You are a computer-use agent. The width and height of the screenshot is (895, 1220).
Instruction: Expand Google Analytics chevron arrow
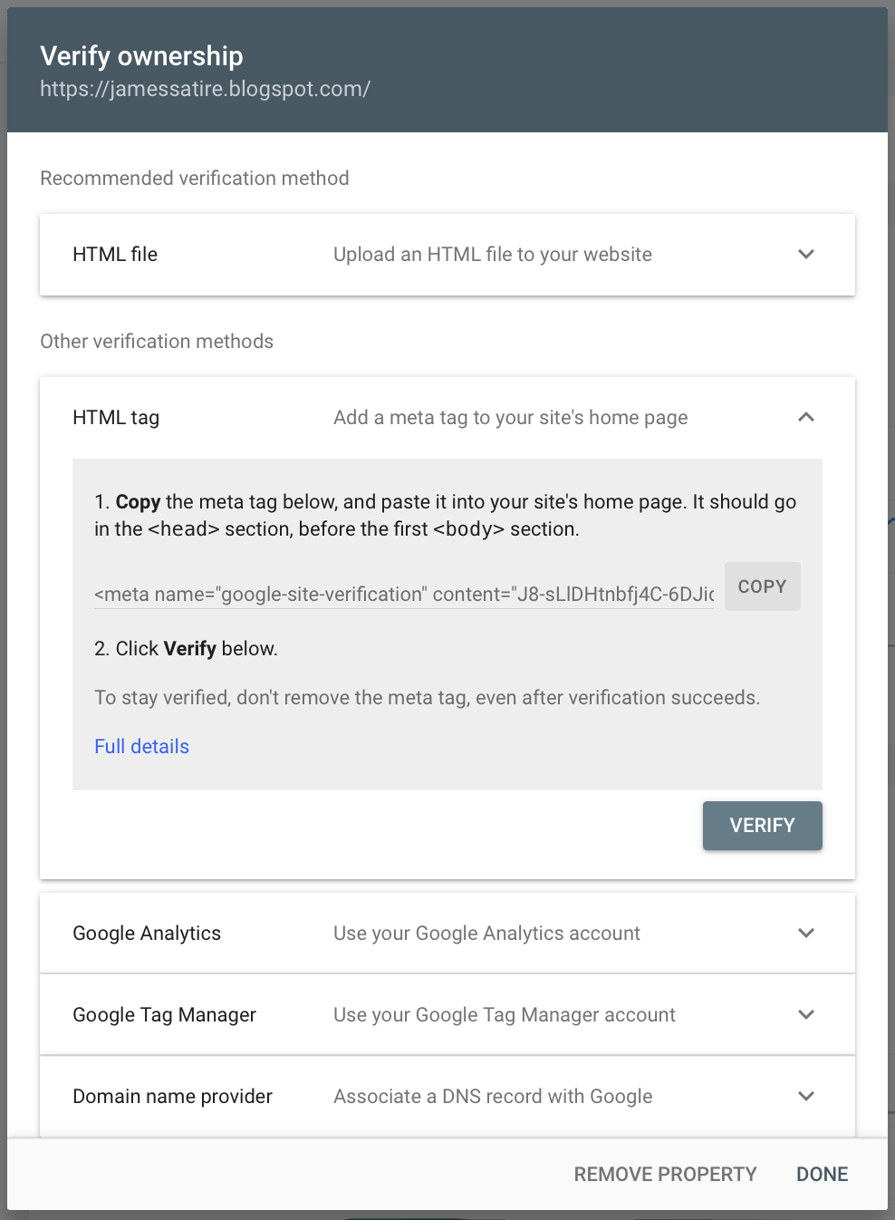805,934
